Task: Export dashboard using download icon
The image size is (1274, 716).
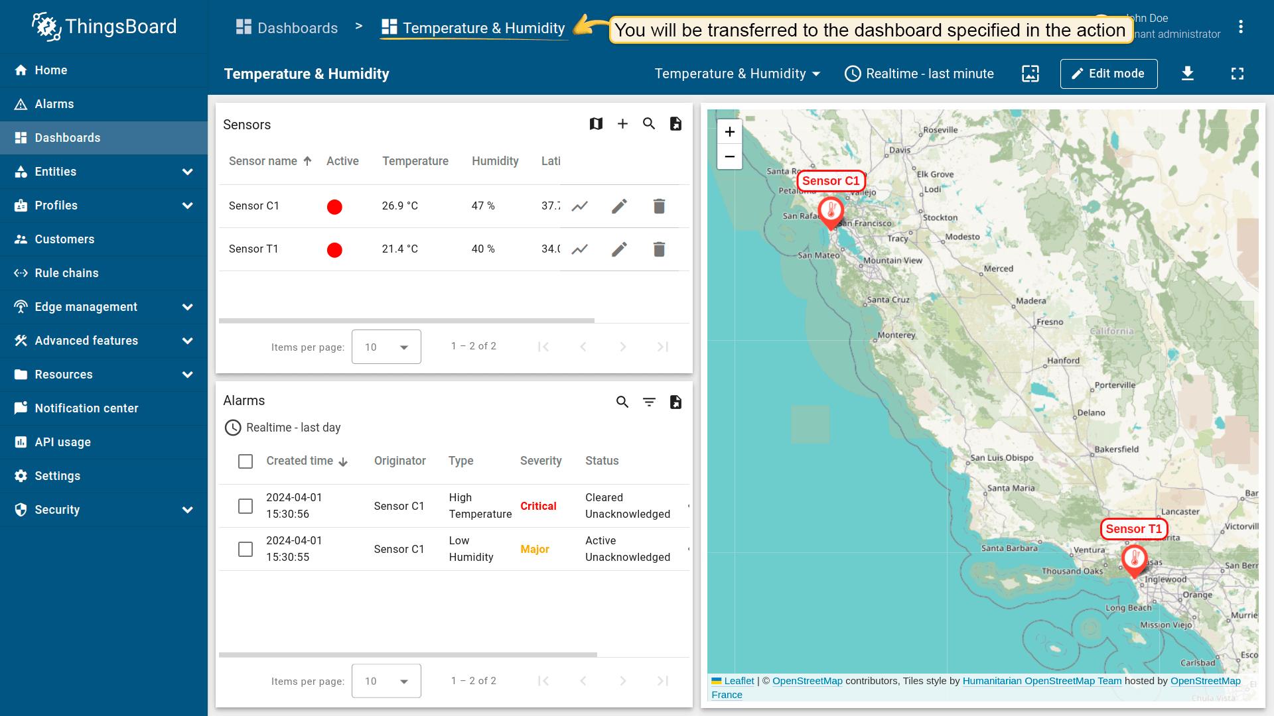Action: pos(1188,74)
